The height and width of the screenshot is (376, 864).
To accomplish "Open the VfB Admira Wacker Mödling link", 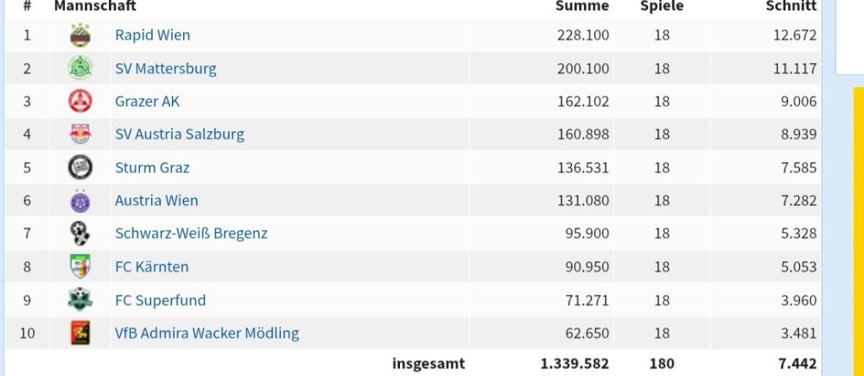I will click(206, 333).
